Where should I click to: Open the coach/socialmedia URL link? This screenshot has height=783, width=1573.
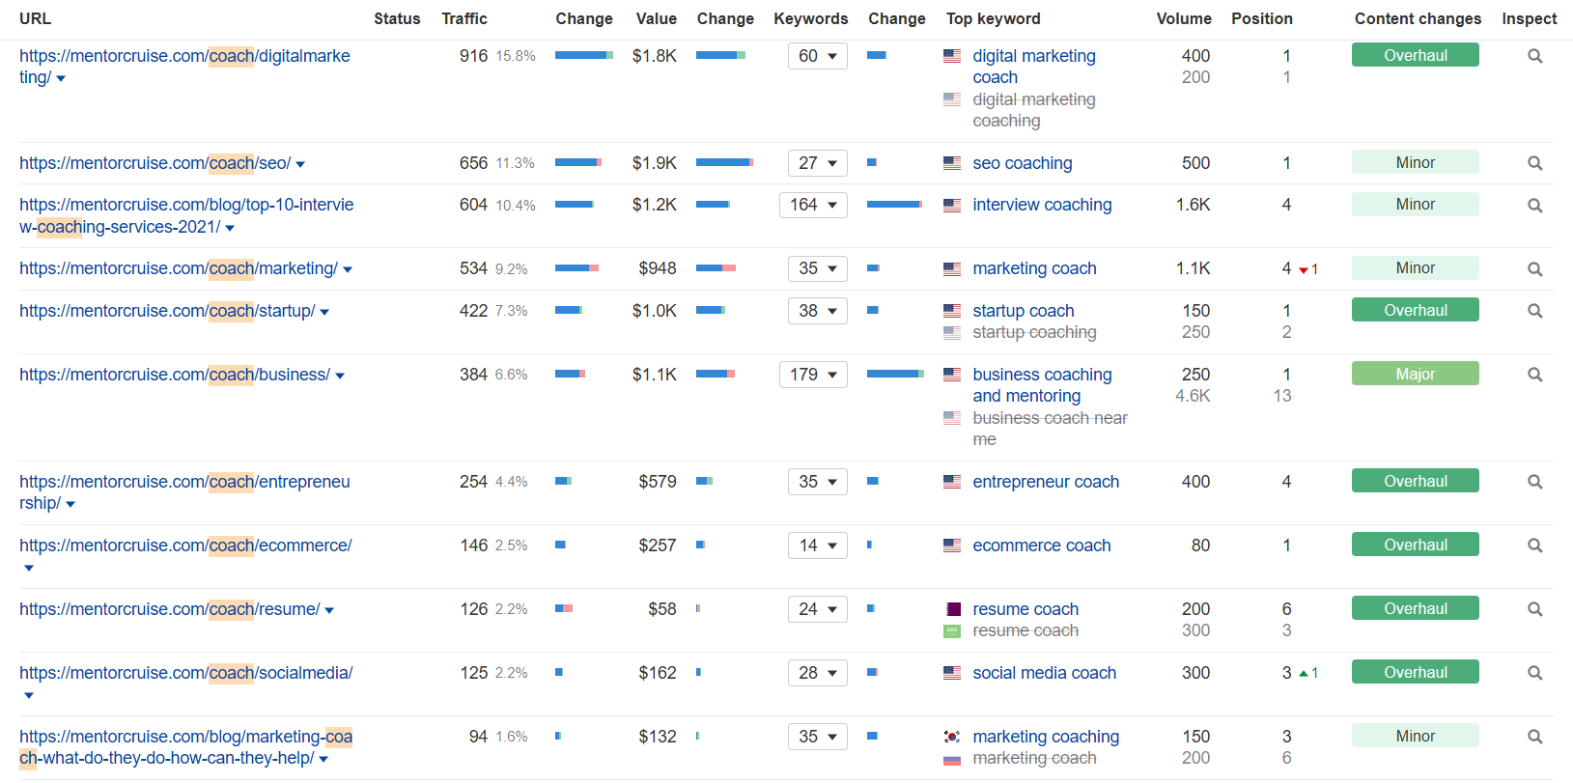(186, 673)
